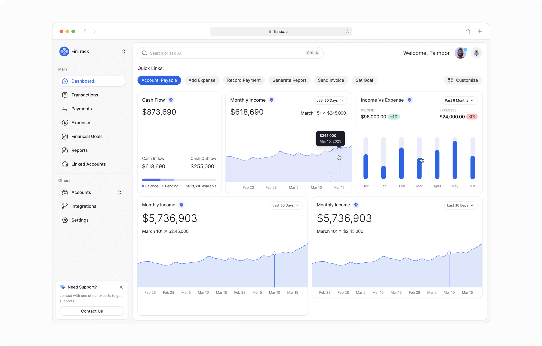This screenshot has width=542, height=346.
Task: Click the Contact Us button
Action: (x=92, y=311)
